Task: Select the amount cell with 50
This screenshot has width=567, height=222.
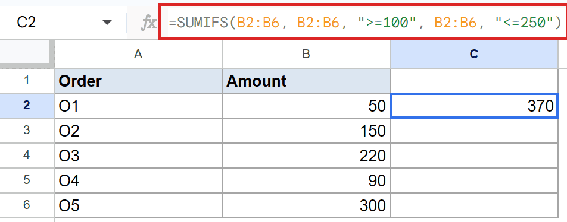Action: pyautogui.click(x=306, y=106)
